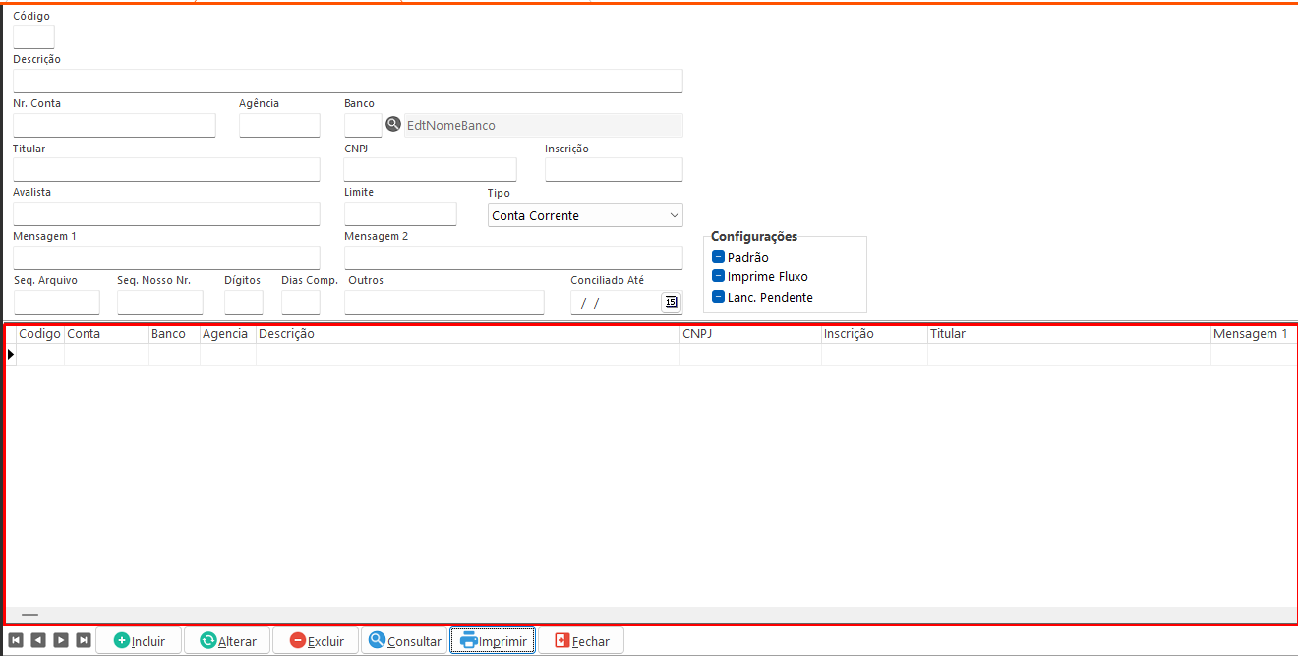
Task: Click the bank search magnifier icon
Action: pyautogui.click(x=393, y=125)
